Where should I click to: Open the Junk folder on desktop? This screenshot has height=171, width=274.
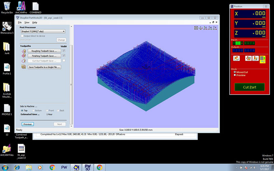tap(7, 48)
